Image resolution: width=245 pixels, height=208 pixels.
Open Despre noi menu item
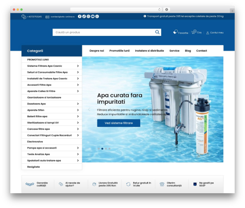[x=97, y=51]
